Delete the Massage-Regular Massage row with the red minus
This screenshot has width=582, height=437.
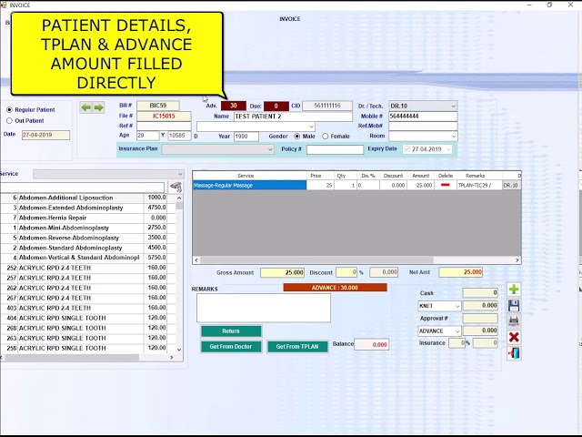coord(445,185)
